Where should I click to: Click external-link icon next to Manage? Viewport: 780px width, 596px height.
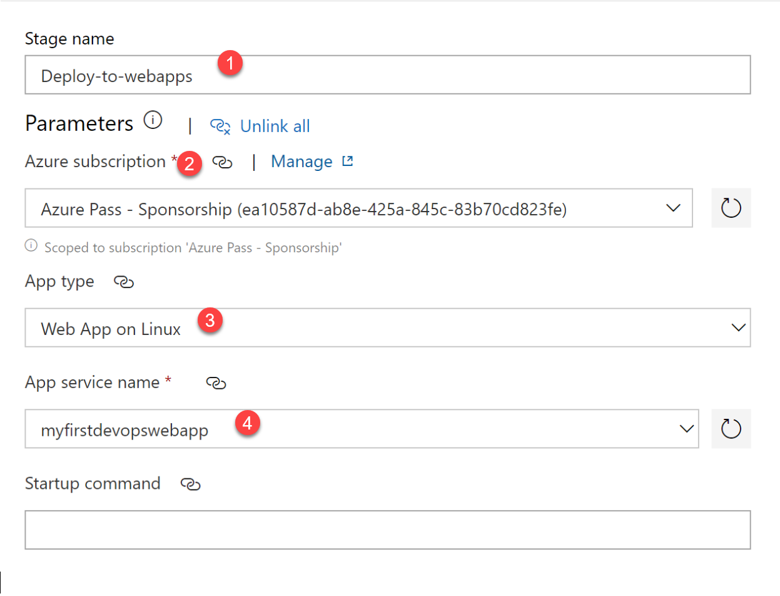[x=348, y=162]
